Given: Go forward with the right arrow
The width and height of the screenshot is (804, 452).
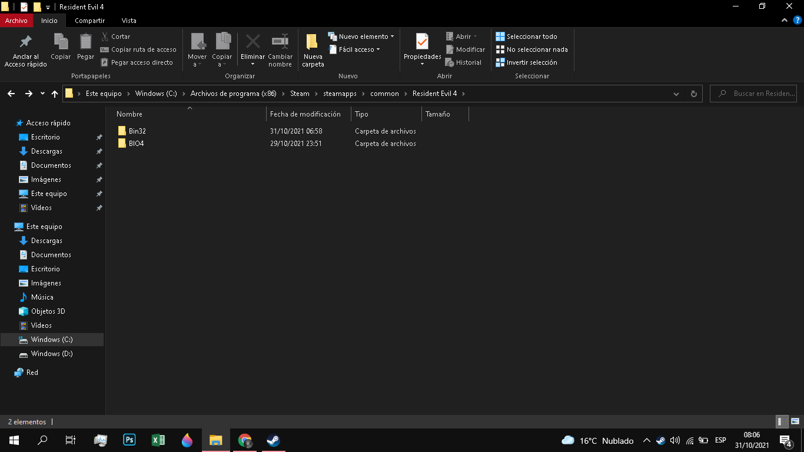Looking at the screenshot, I should (x=28, y=94).
